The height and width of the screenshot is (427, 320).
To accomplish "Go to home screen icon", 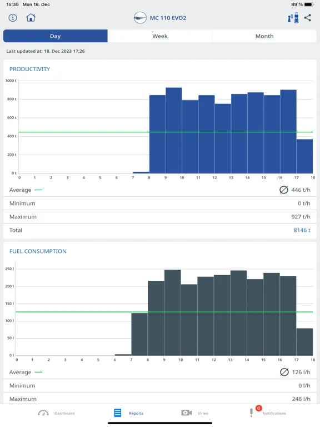I will 31,18.
